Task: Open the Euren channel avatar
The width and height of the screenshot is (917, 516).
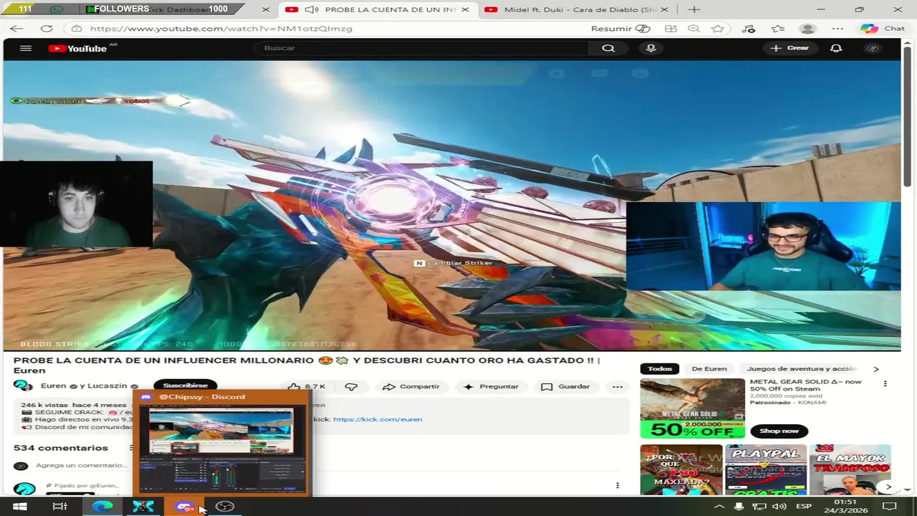Action: pos(23,386)
